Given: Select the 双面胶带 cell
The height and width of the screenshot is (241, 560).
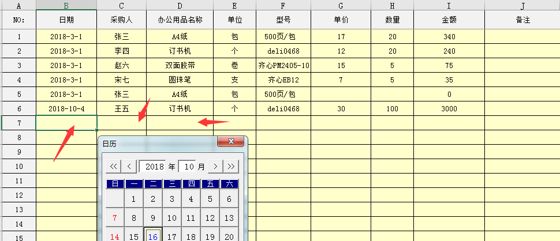Looking at the screenshot, I should [x=180, y=66].
